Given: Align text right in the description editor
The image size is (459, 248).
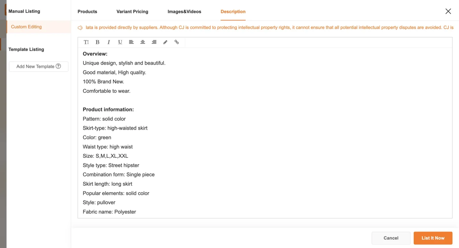Looking at the screenshot, I should tap(154, 42).
